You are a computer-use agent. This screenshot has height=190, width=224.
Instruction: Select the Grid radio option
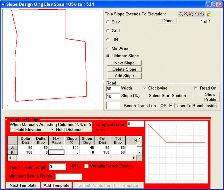click(108, 31)
